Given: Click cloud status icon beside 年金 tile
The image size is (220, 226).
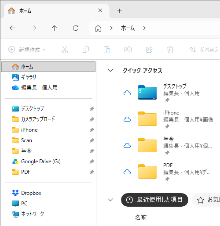Looking at the screenshot, I should [127, 146].
